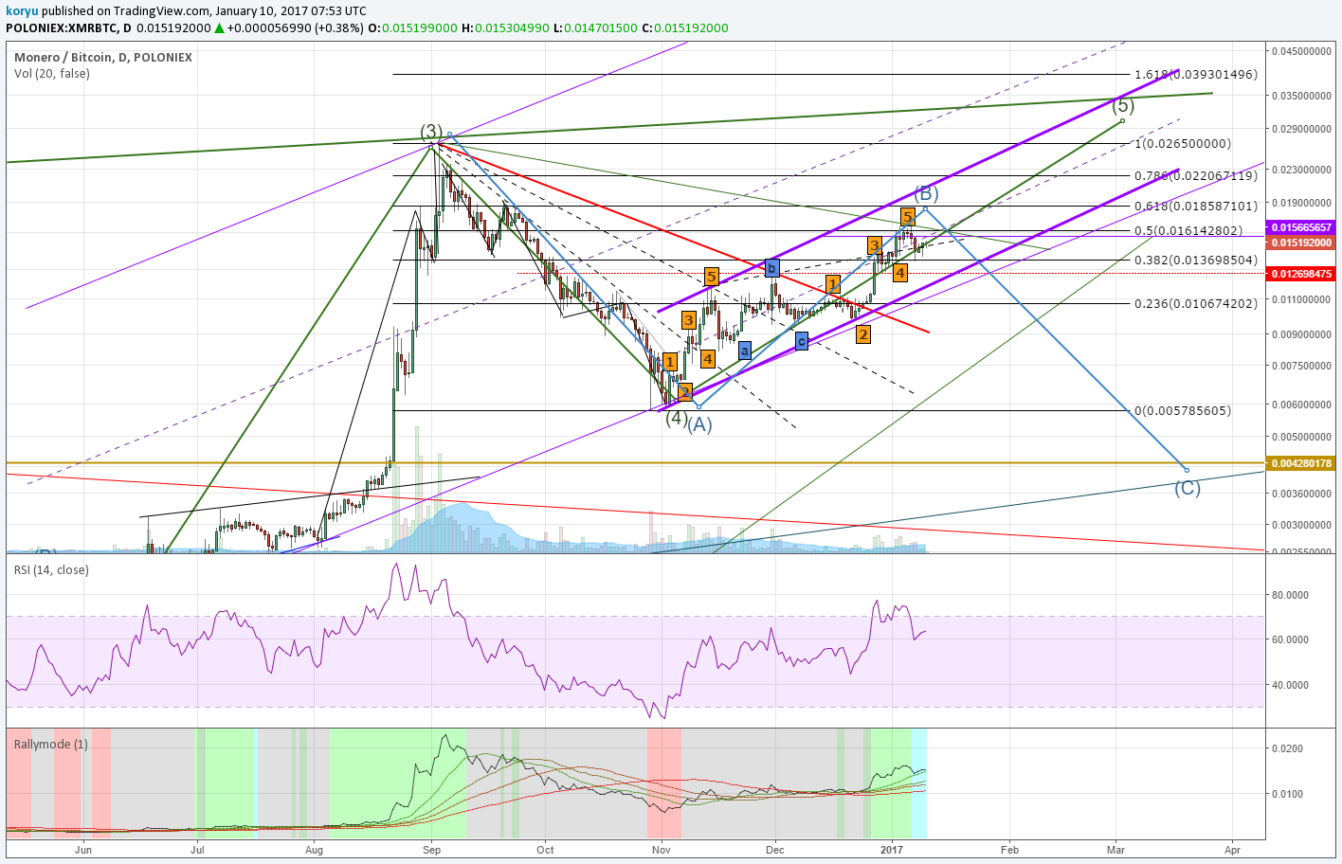The width and height of the screenshot is (1342, 864).
Task: Click the Oct label on the time axis
Action: point(545,850)
